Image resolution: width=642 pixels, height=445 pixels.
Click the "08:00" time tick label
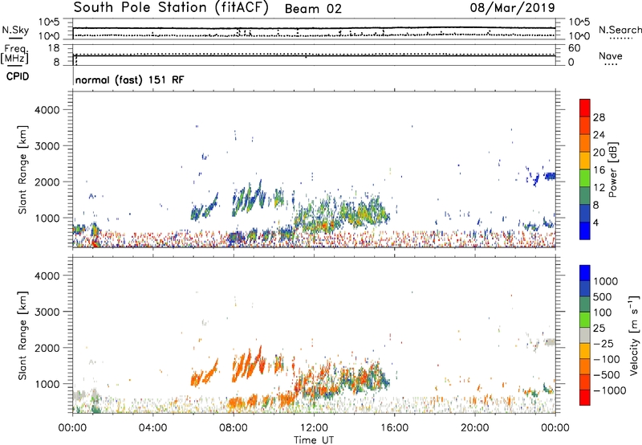coord(234,428)
